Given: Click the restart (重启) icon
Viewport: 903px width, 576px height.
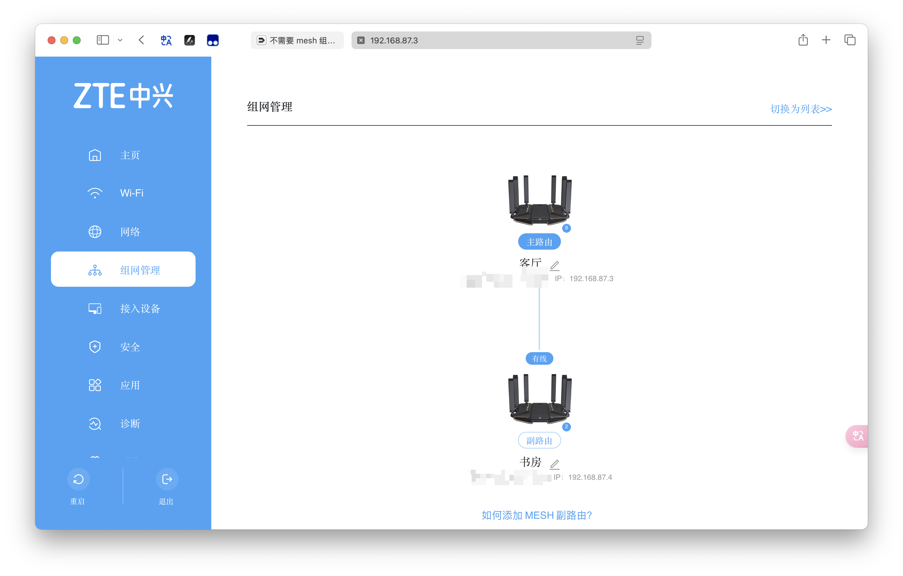Looking at the screenshot, I should click(x=78, y=479).
